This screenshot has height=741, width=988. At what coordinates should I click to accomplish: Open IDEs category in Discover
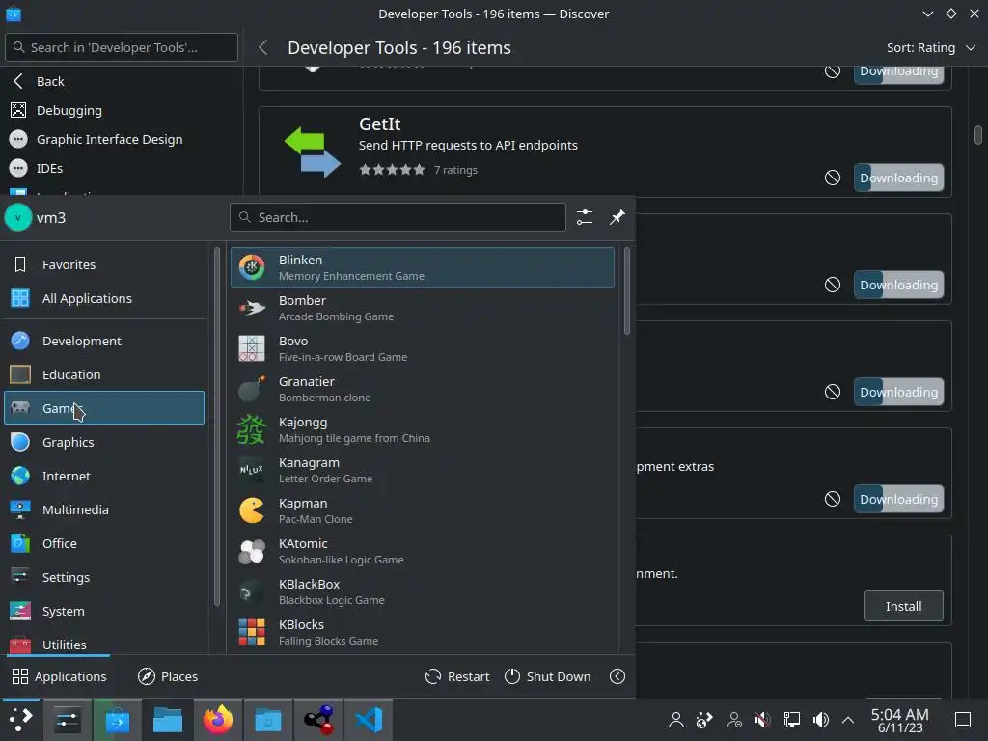pos(122,168)
